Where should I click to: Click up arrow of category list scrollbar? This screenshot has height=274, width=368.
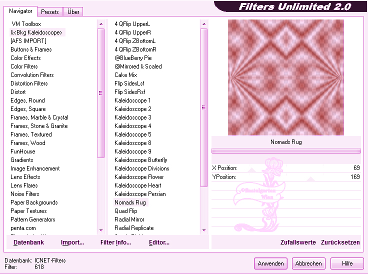(x=101, y=24)
